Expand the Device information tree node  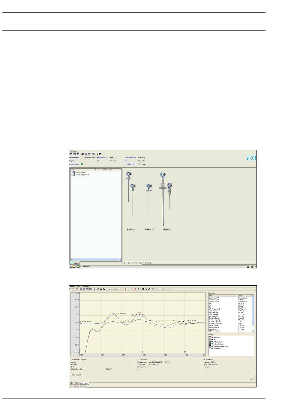coord(72,175)
